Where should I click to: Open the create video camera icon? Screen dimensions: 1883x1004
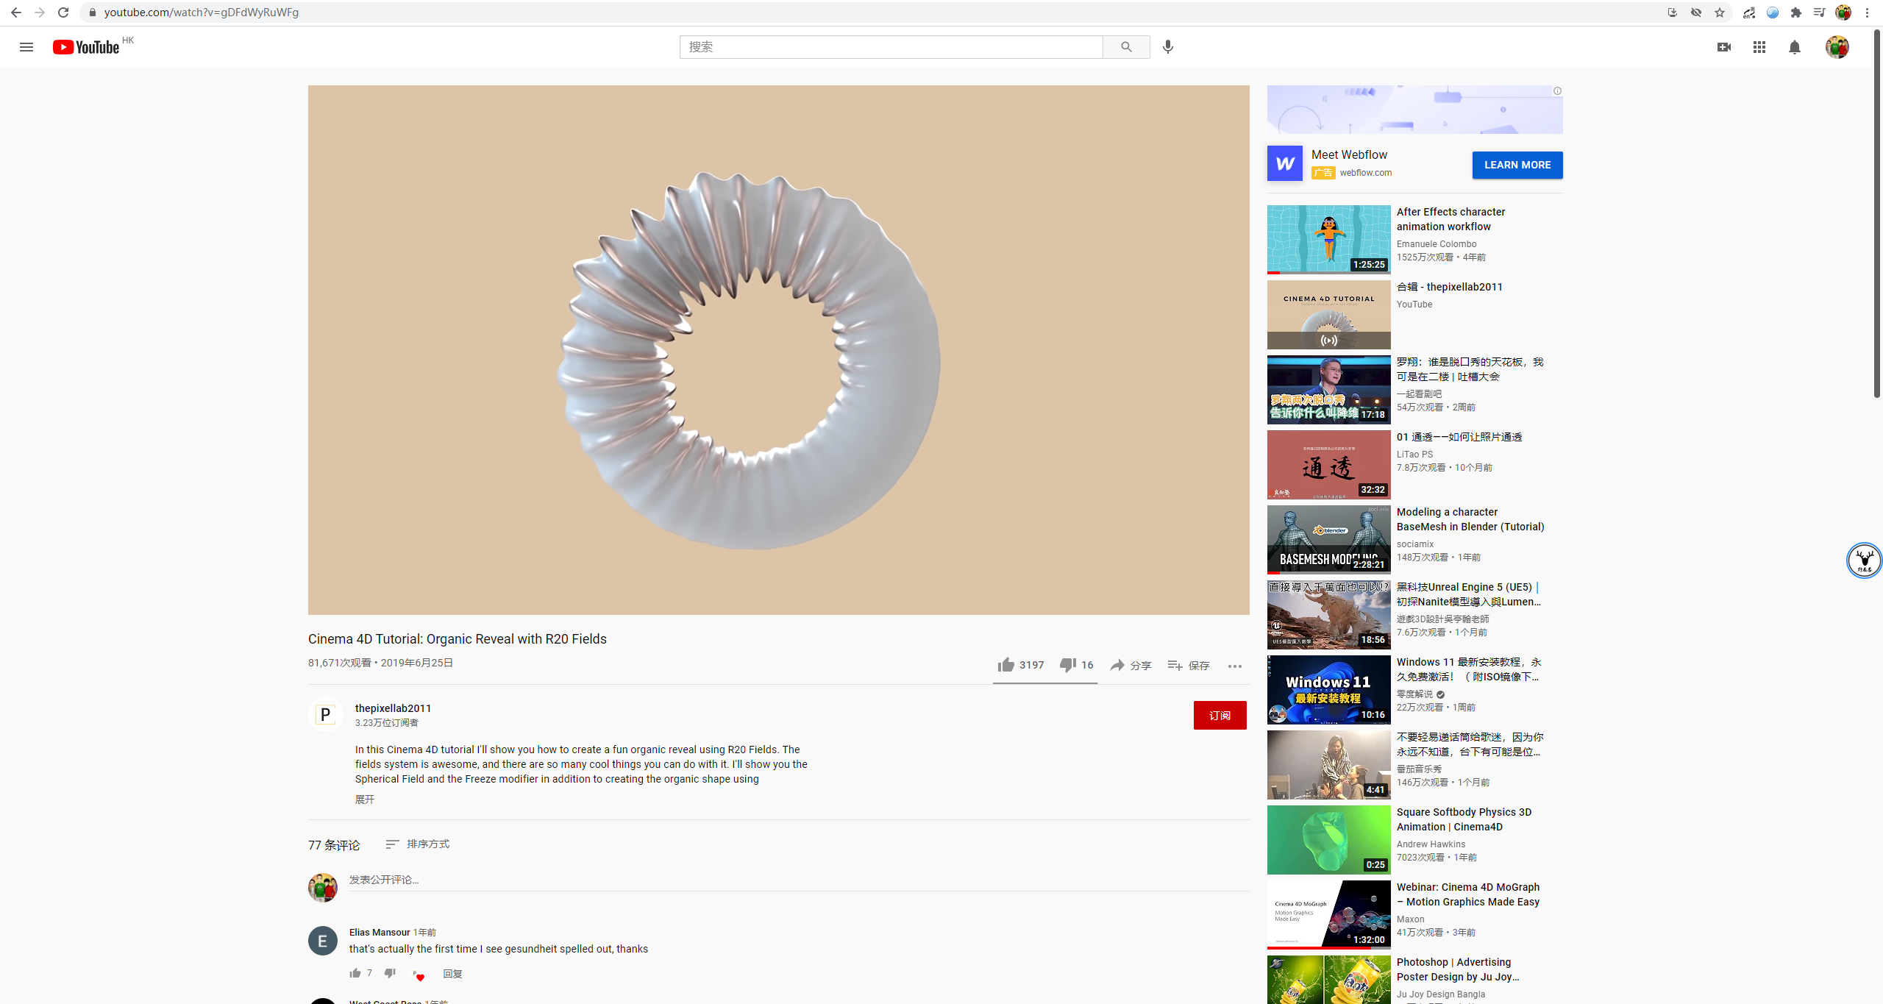1723,47
